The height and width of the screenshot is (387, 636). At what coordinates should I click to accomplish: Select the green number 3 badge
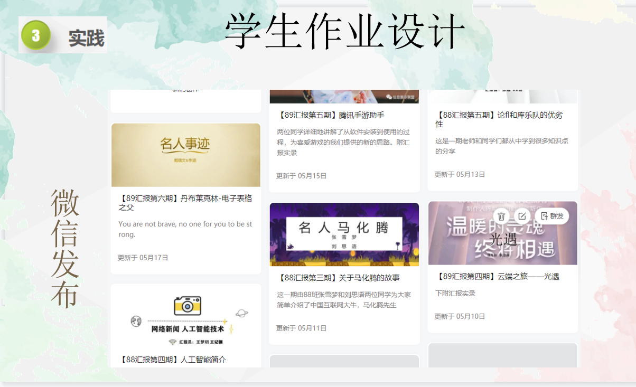point(36,35)
